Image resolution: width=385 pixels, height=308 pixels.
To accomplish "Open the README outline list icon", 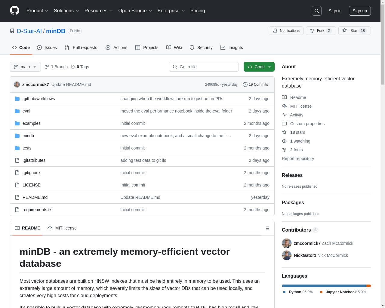I will tap(267, 228).
